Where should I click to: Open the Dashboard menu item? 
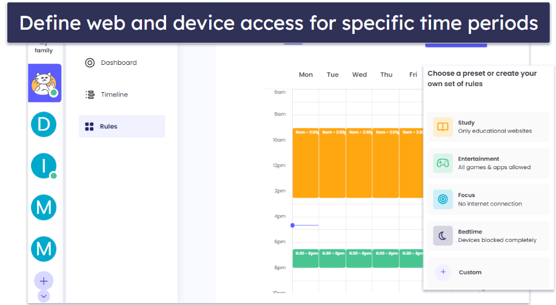(122, 63)
